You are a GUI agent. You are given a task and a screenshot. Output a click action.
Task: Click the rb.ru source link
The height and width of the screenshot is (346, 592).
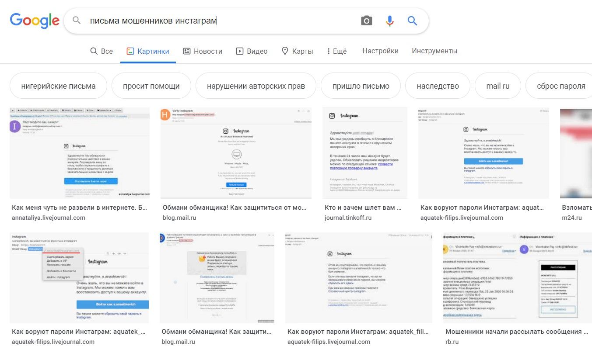452,342
